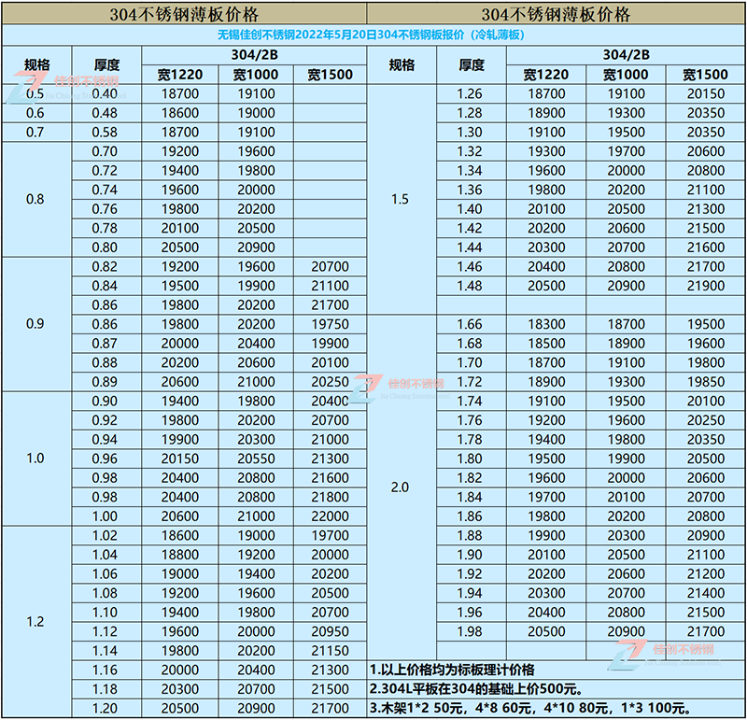Viewport: 747px width, 720px height.
Task: Click 宽1500 price 20700 in 0.82 row
Action: click(x=331, y=266)
